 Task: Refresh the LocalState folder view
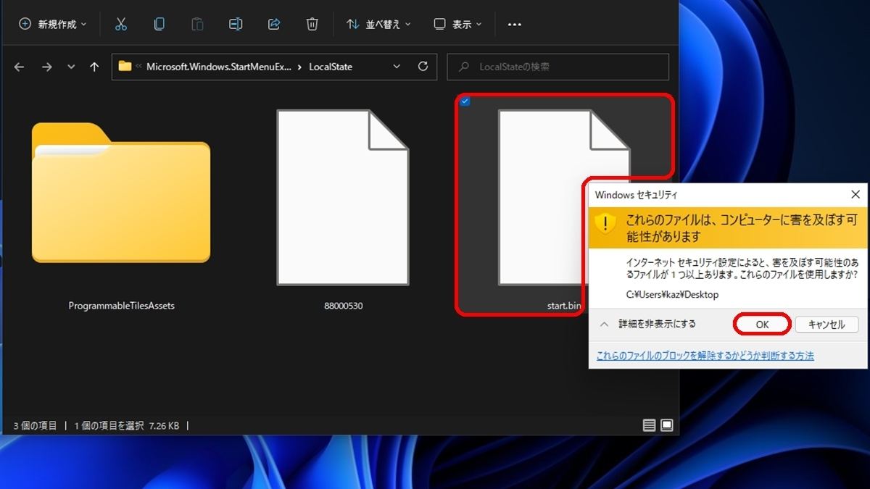click(423, 67)
